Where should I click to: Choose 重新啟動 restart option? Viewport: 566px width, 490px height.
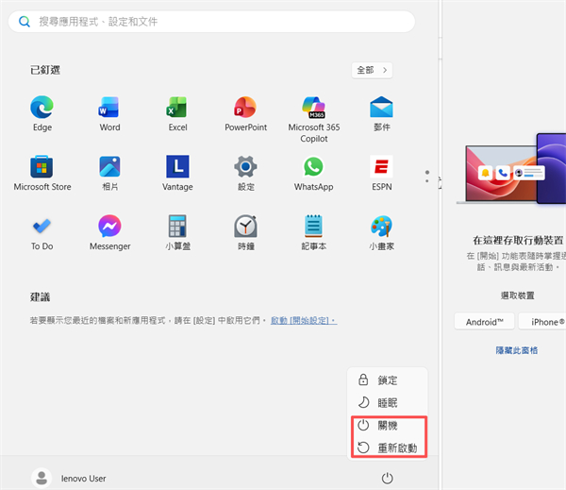[x=388, y=448]
